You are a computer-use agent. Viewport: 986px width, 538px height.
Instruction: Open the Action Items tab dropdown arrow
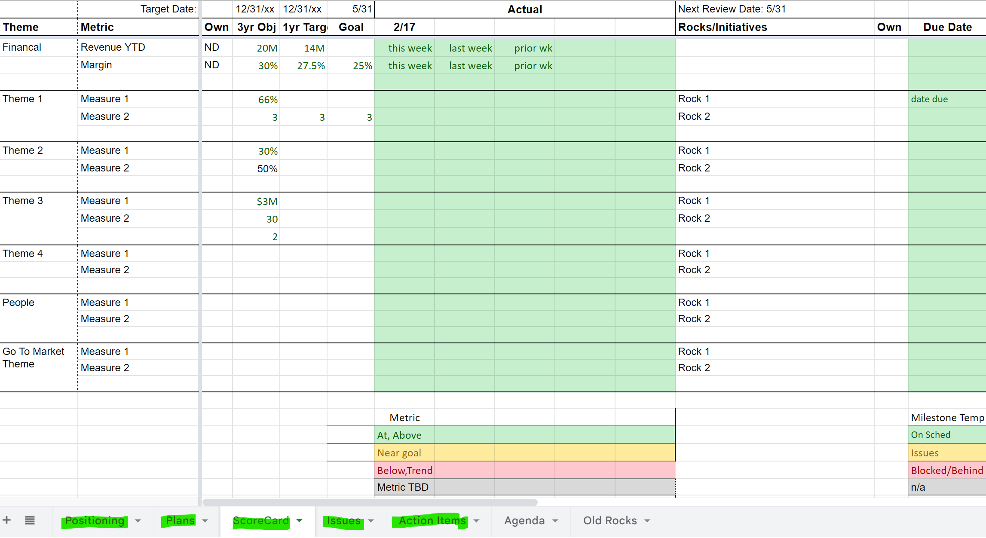pos(476,521)
